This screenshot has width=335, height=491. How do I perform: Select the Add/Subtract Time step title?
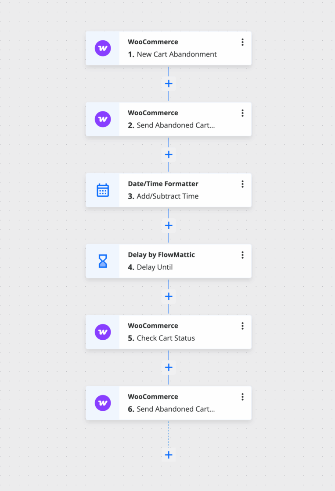point(167,196)
